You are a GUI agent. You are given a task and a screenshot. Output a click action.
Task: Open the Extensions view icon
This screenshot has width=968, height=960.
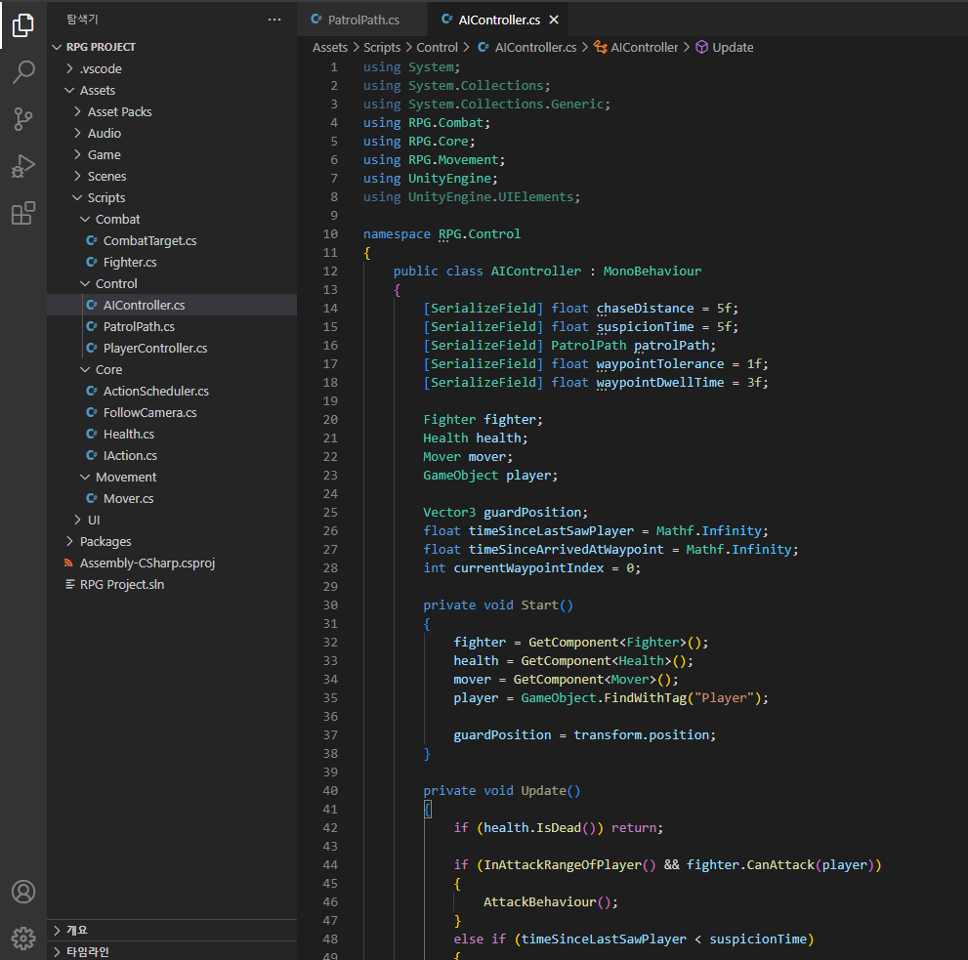click(x=23, y=214)
